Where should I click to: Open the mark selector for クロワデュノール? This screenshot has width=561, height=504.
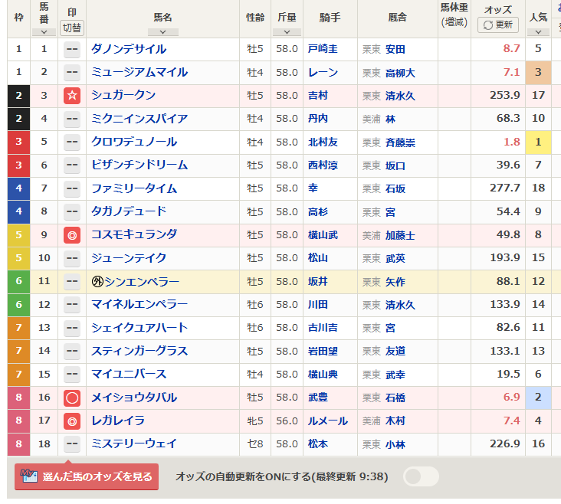[x=72, y=142]
